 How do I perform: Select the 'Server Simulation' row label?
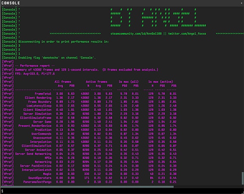[37, 114]
